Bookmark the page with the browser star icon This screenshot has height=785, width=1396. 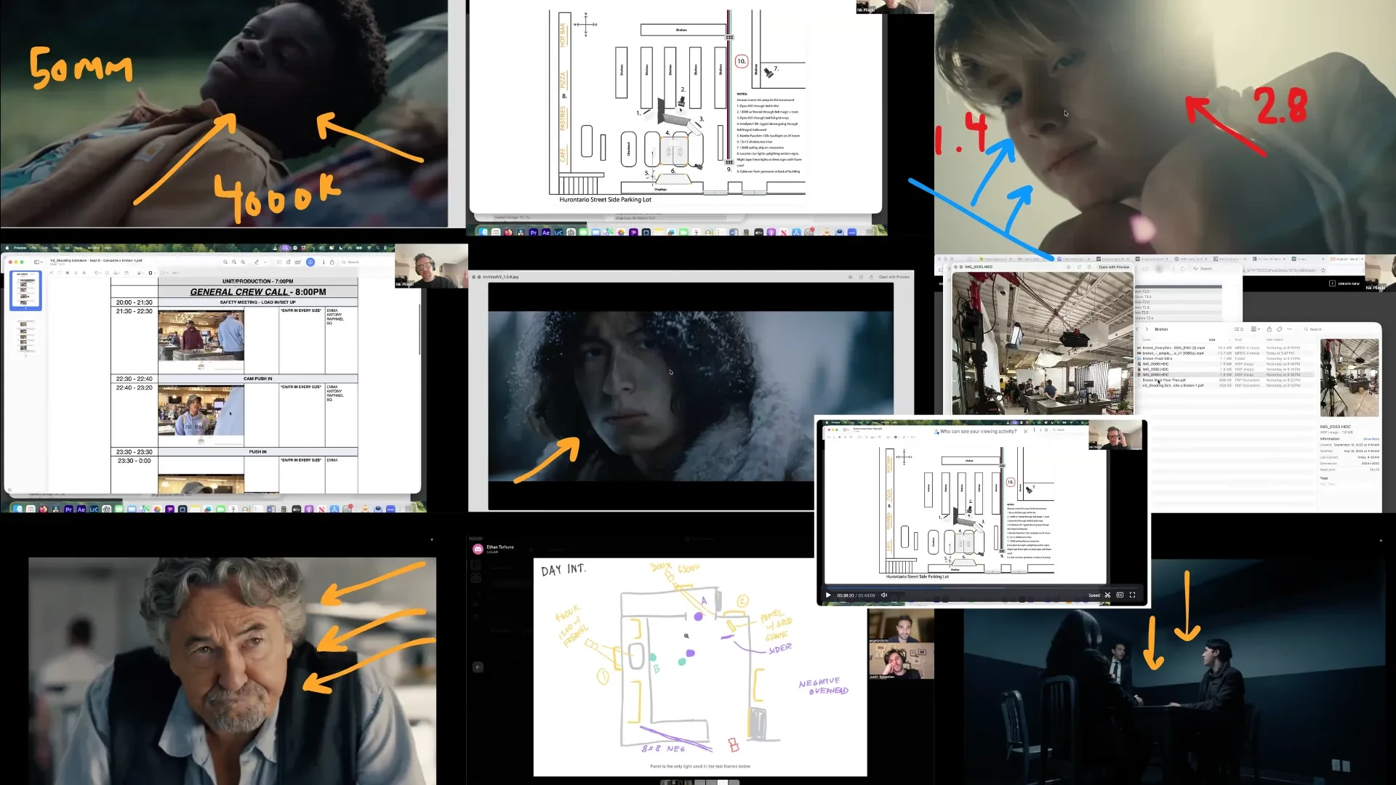click(x=1323, y=270)
